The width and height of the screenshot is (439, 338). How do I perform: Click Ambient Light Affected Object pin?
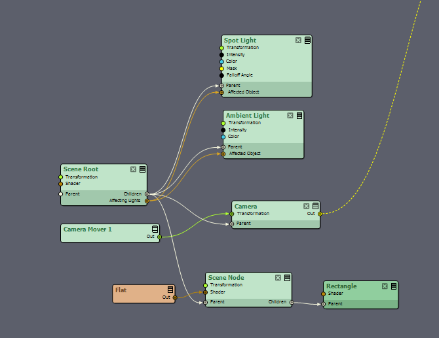(x=223, y=154)
